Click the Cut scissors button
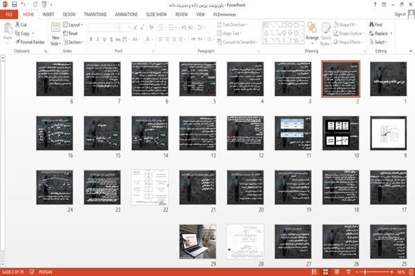Image resolution: width=415 pixels, height=276 pixels. 21,25
